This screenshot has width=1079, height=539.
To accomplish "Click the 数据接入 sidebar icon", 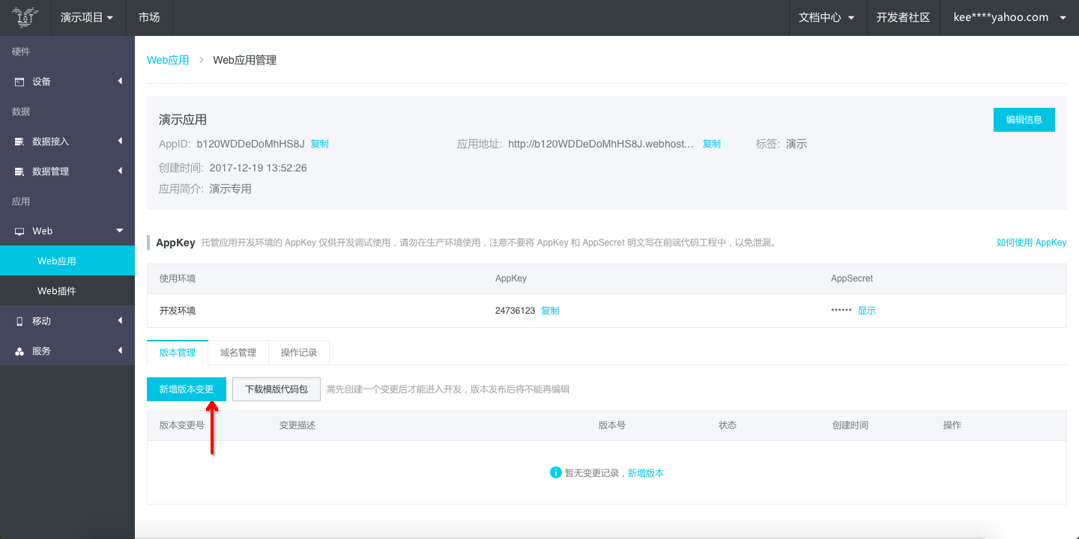I will point(19,141).
